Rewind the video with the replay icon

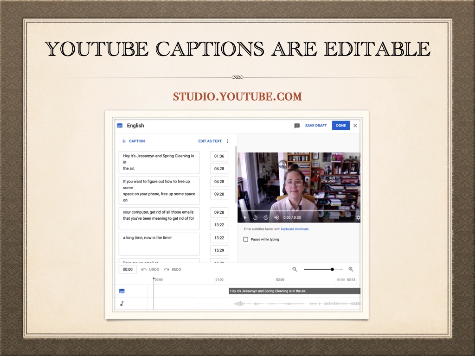[256, 217]
